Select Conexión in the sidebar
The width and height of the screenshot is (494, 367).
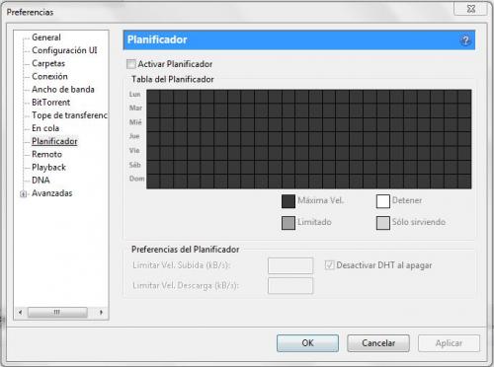pyautogui.click(x=49, y=76)
